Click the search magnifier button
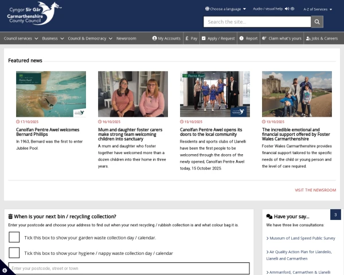Viewport: 344px width, 275px height. pyautogui.click(x=317, y=22)
